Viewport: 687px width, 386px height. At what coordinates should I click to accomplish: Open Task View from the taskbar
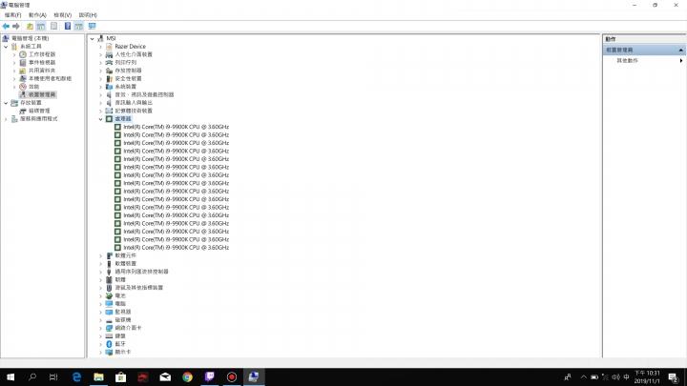(53, 376)
